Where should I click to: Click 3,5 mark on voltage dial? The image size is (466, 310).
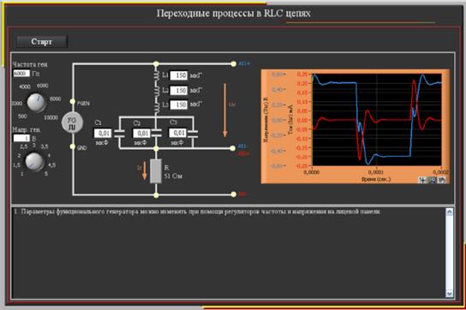45,146
